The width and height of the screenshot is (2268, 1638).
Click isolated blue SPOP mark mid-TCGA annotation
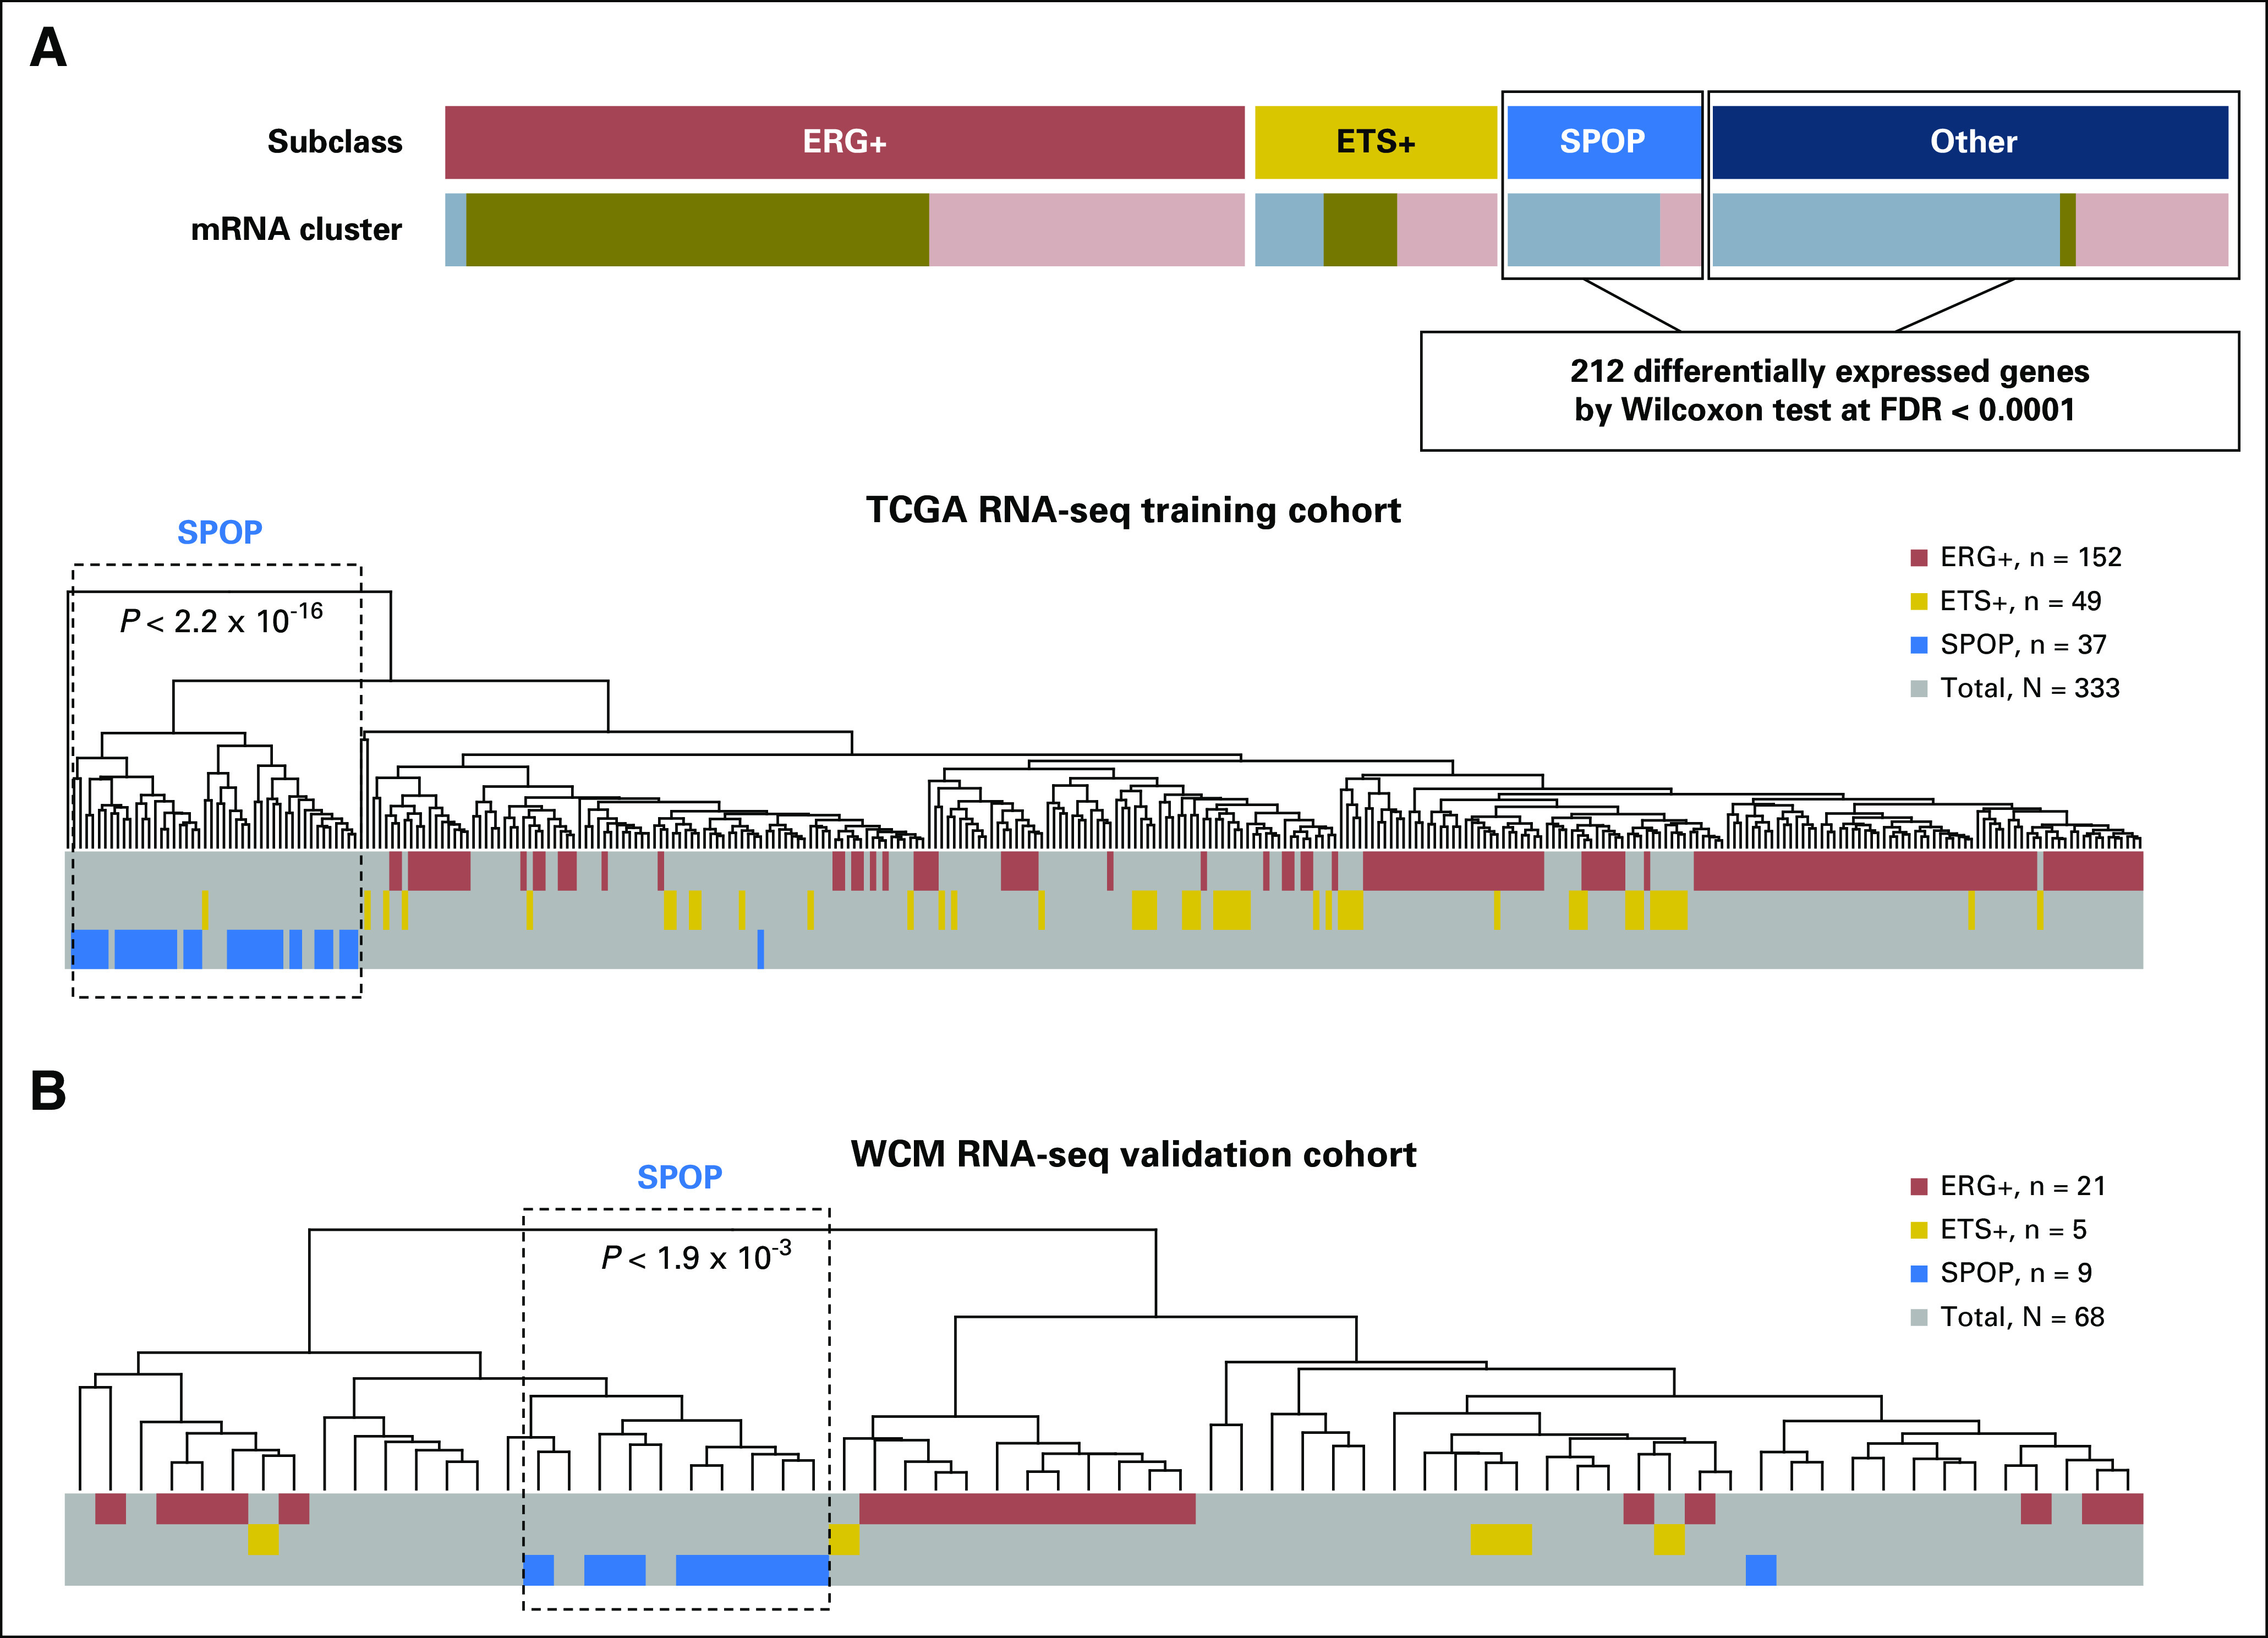(761, 949)
